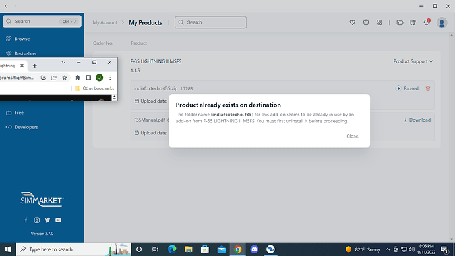Open Other bookmarks folder in Chrome
The height and width of the screenshot is (256, 455).
click(94, 88)
